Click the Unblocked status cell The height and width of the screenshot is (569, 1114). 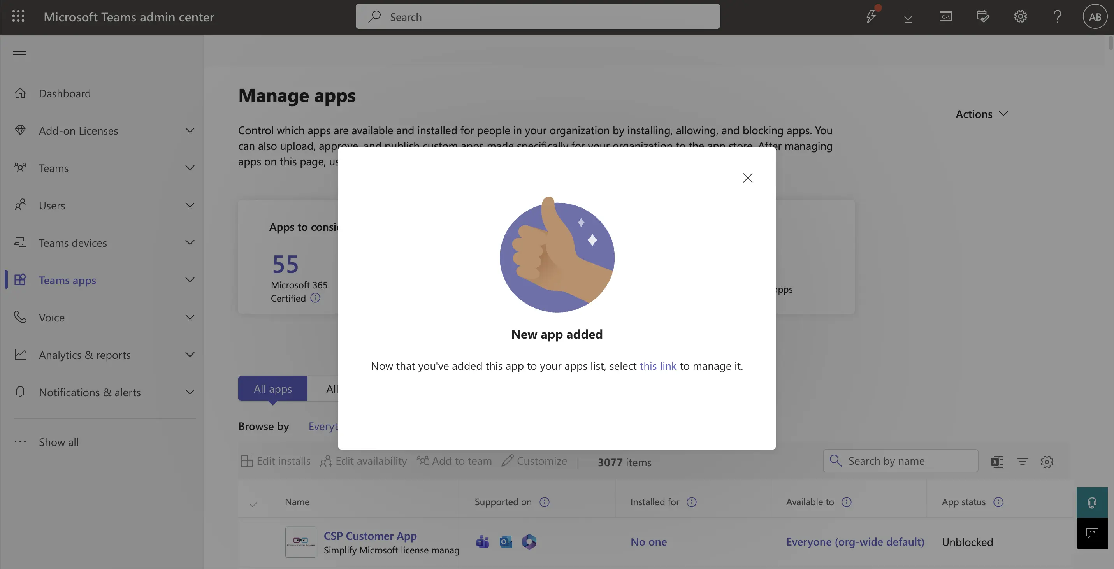pyautogui.click(x=967, y=542)
